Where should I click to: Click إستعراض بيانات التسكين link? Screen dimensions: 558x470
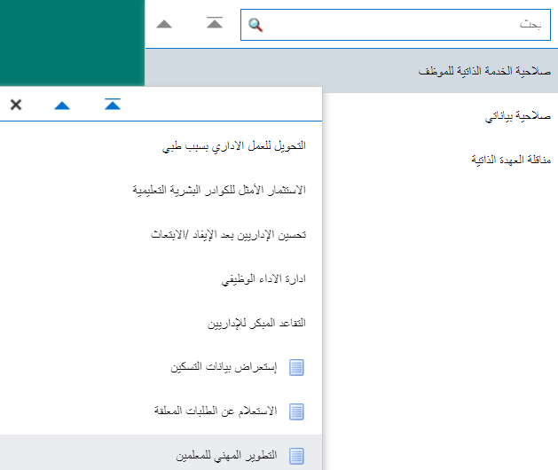(224, 367)
